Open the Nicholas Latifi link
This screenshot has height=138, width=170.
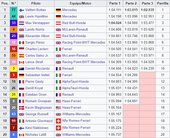tap(36, 134)
